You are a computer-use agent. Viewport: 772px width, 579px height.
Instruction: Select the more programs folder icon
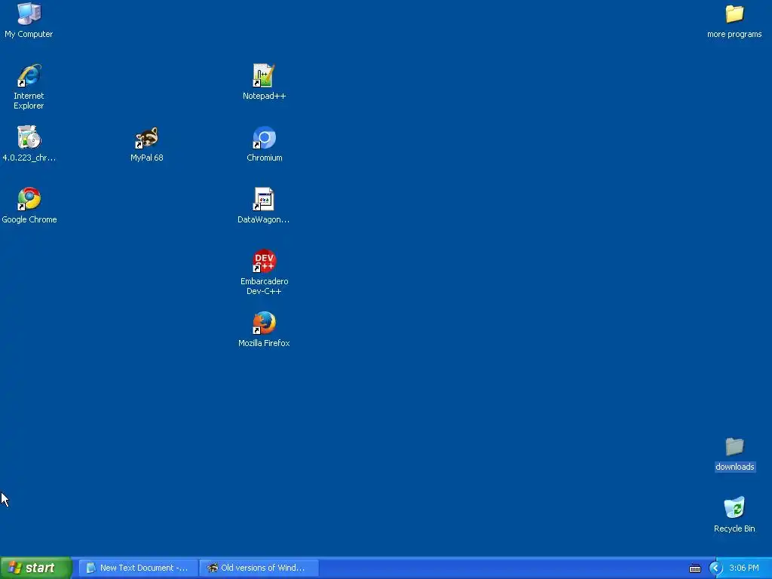[x=734, y=14]
